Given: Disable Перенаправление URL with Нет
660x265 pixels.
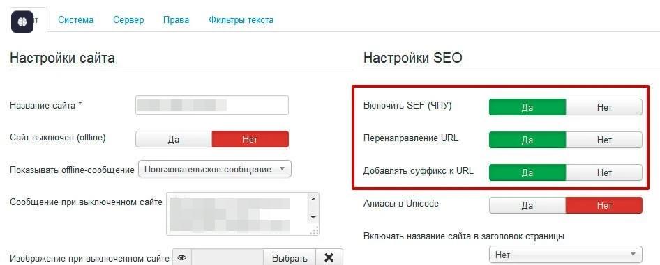Looking at the screenshot, I should coord(604,140).
